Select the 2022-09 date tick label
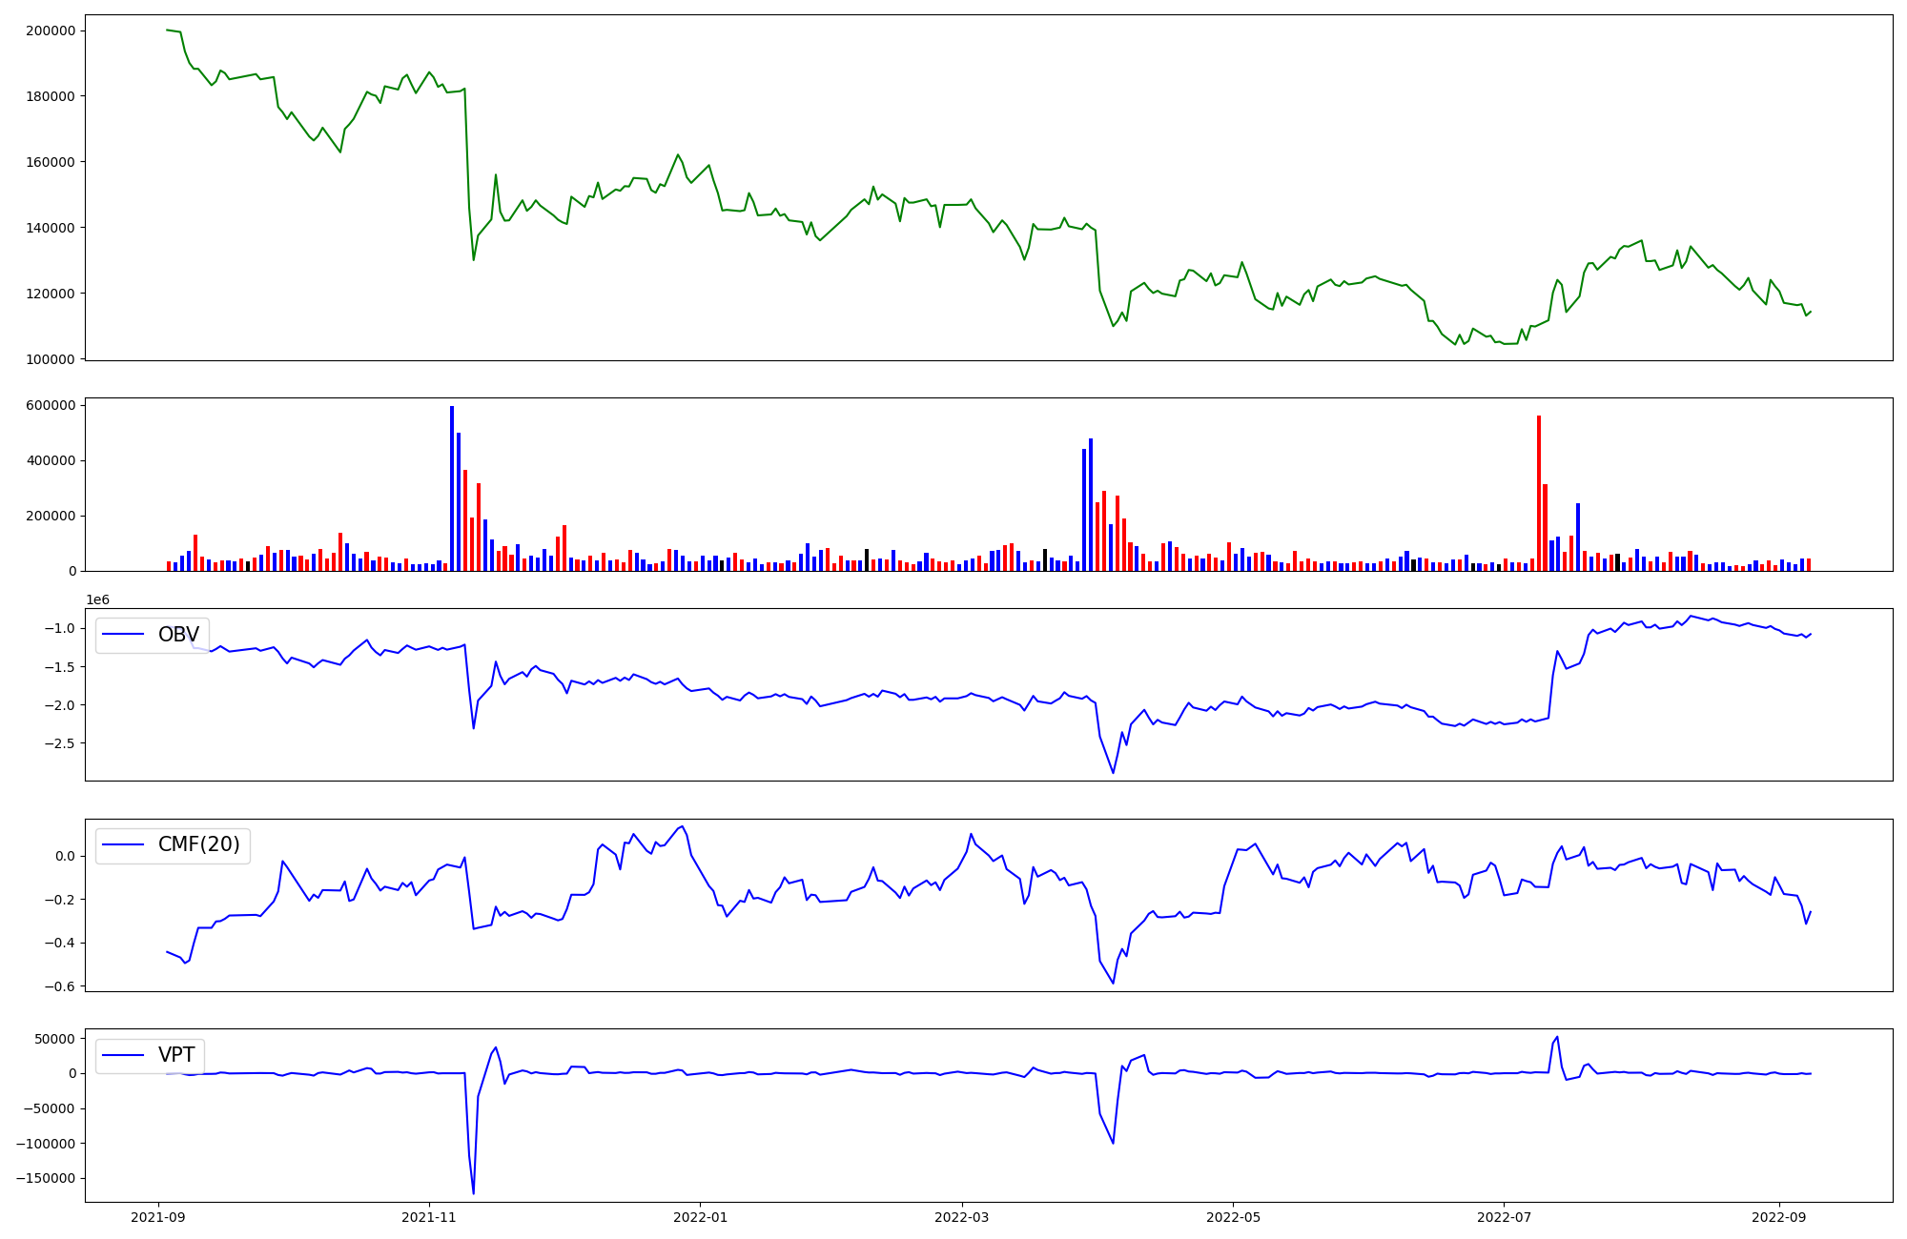 point(1779,1217)
